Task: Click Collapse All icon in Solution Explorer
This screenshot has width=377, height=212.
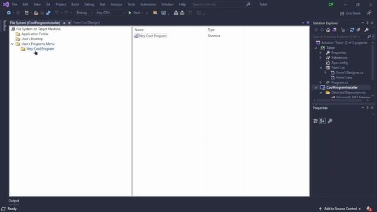Action: [358, 30]
